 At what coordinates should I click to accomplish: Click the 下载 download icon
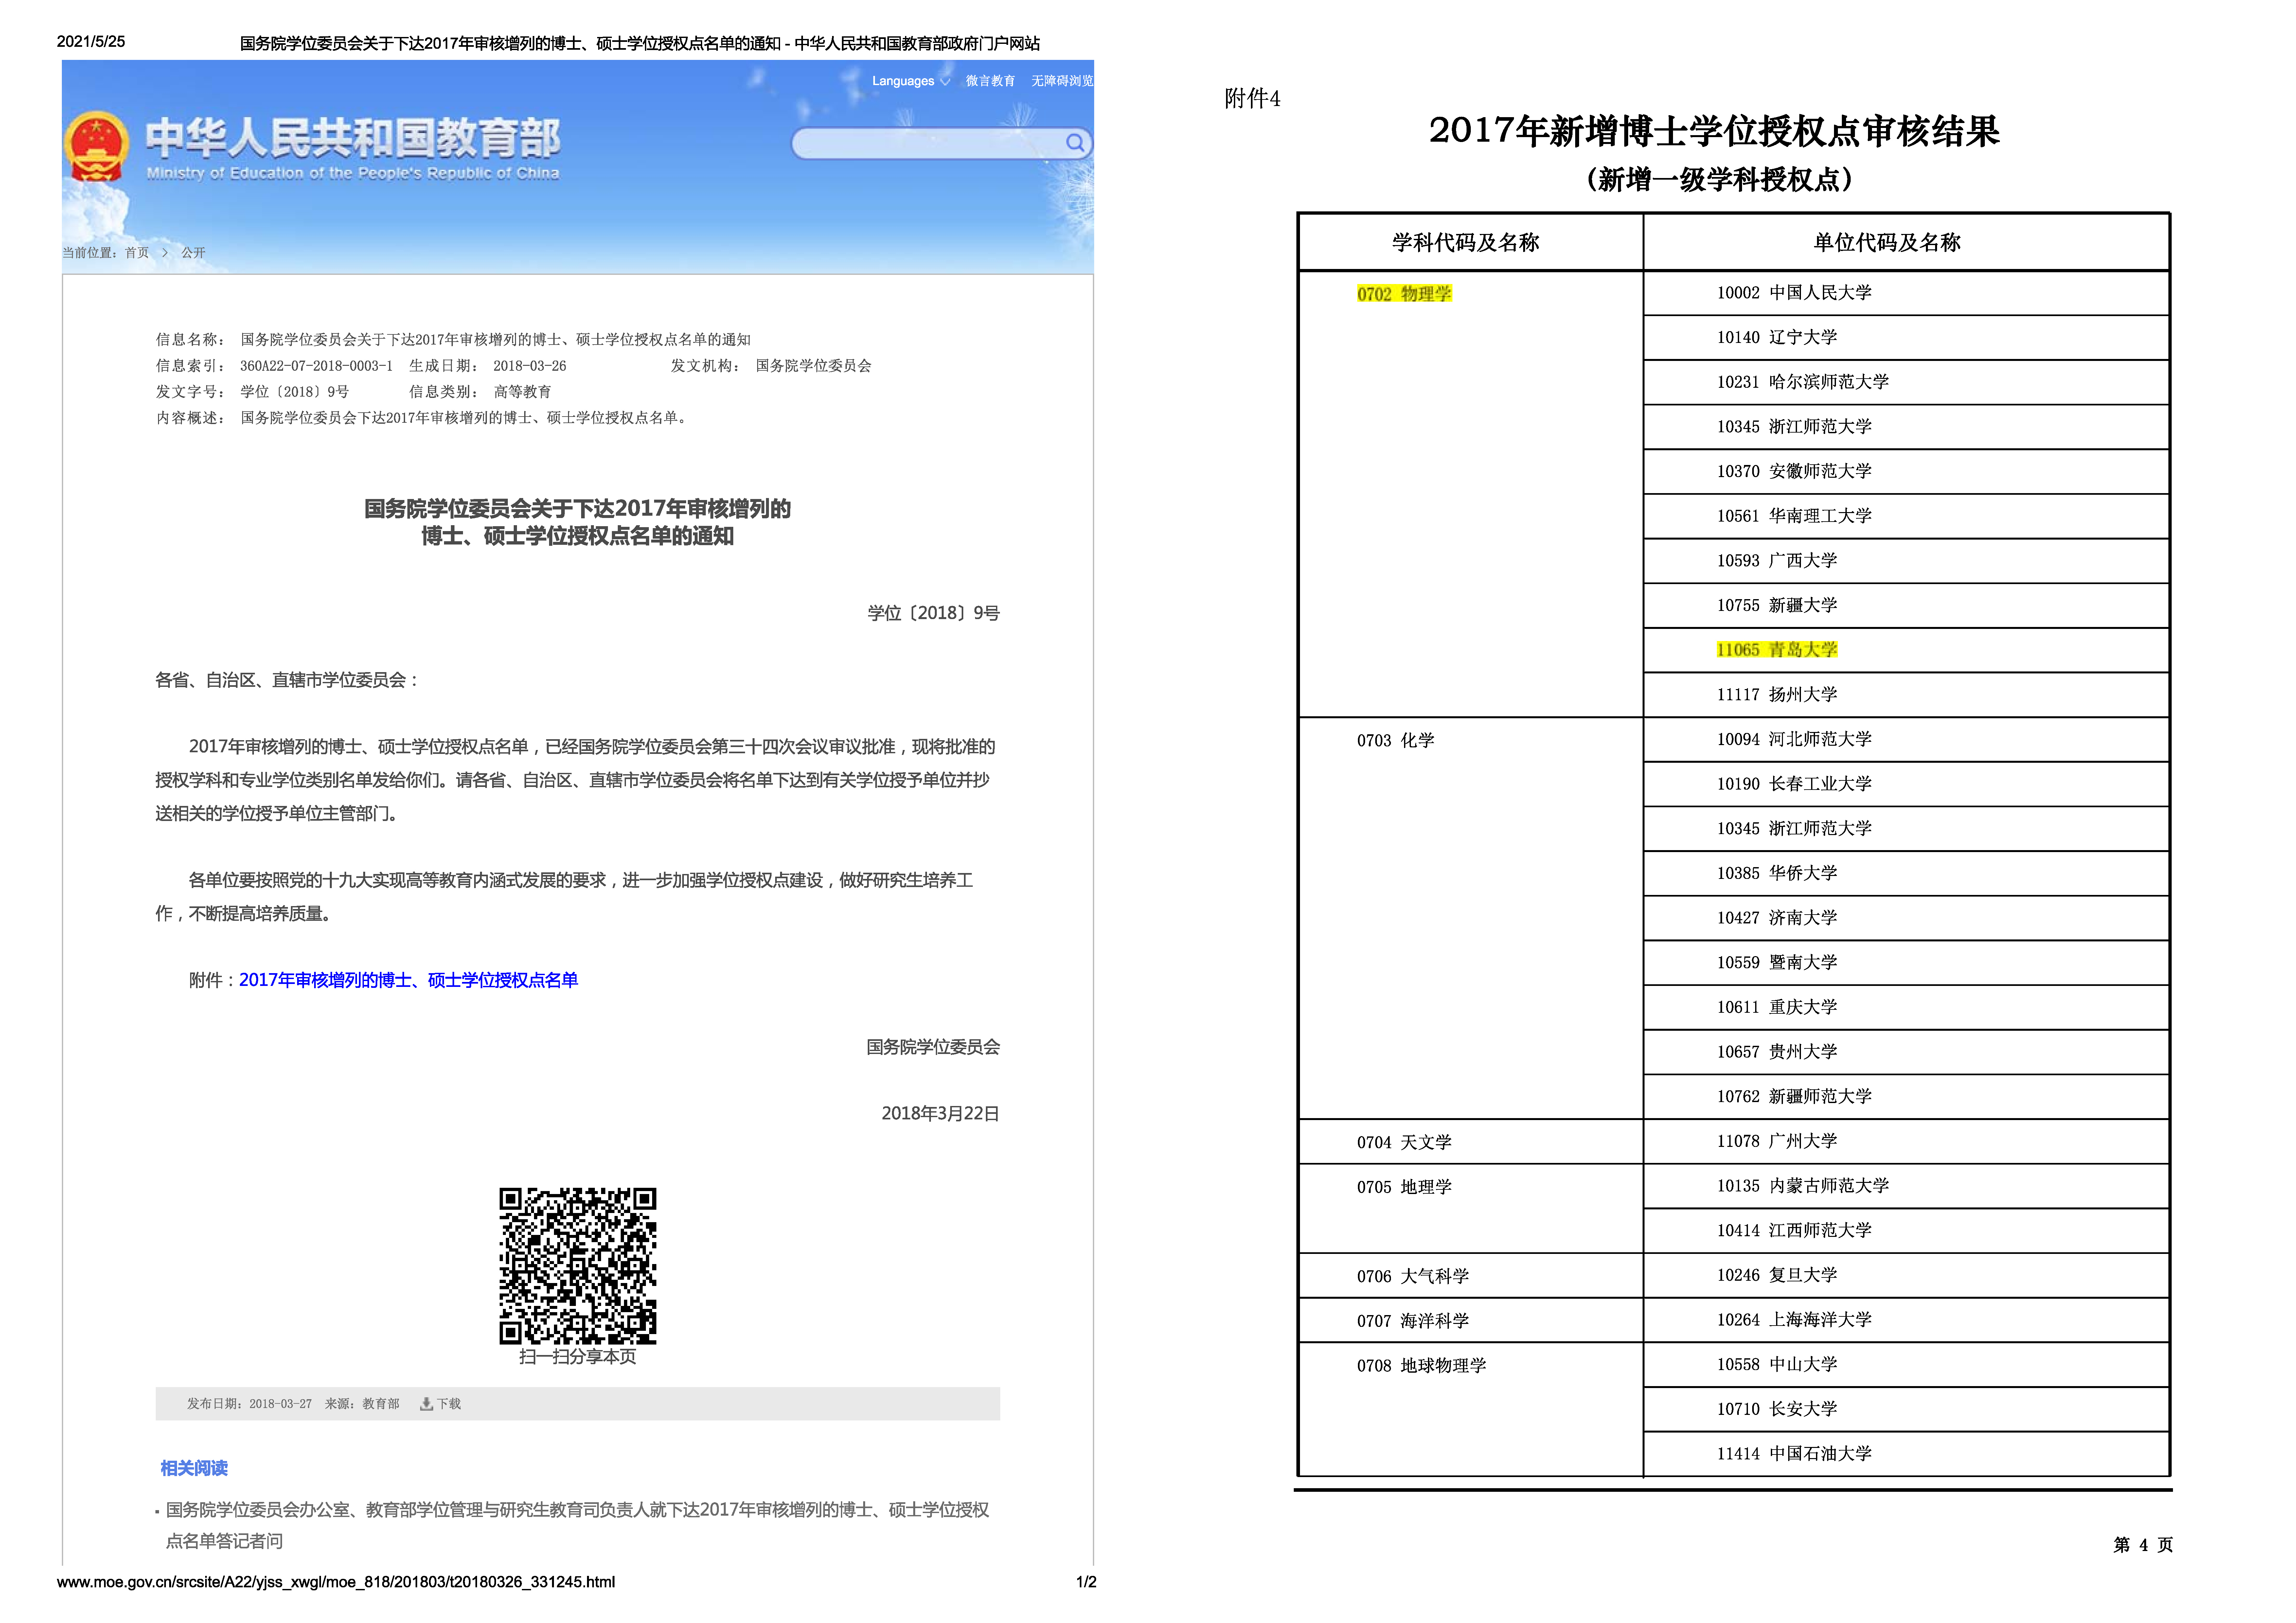click(x=427, y=1404)
